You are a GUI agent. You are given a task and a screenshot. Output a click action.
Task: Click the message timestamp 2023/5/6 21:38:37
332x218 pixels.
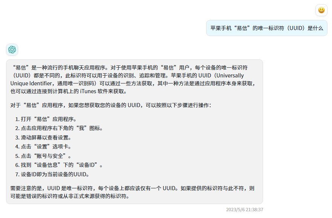click(x=245, y=210)
